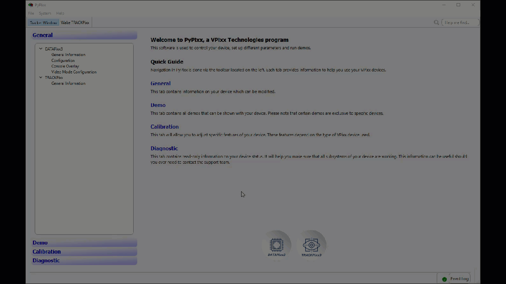Open the Event Log button
This screenshot has height=284, width=506.
459,279
